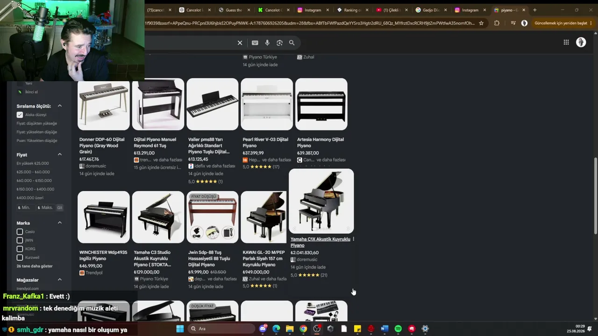Click the Min. price input field
598x336 pixels.
click(27, 208)
